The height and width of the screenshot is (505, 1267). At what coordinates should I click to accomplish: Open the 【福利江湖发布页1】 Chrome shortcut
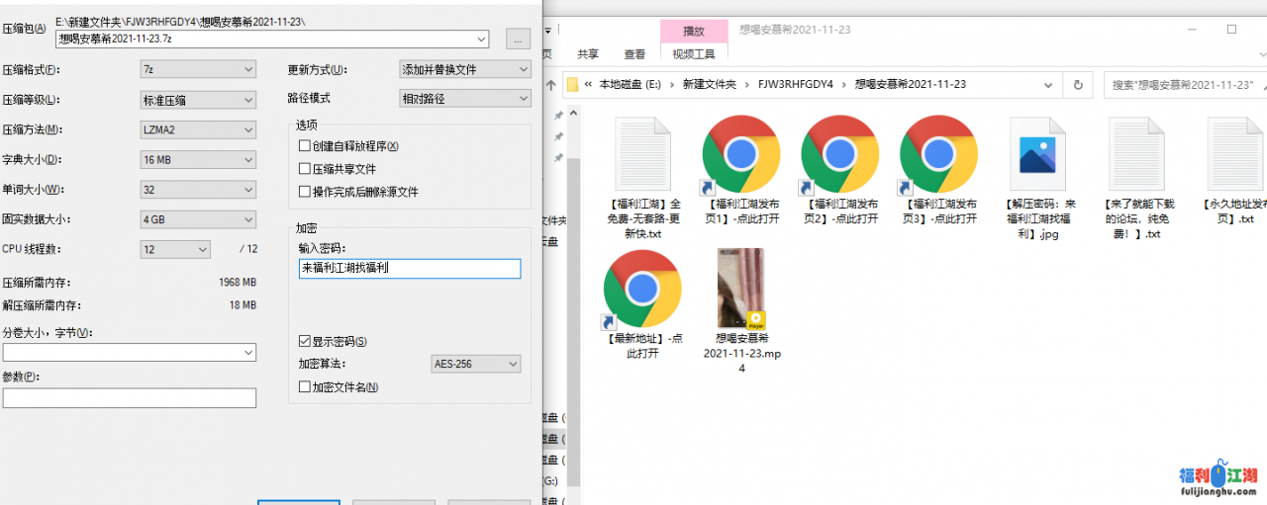tap(740, 154)
